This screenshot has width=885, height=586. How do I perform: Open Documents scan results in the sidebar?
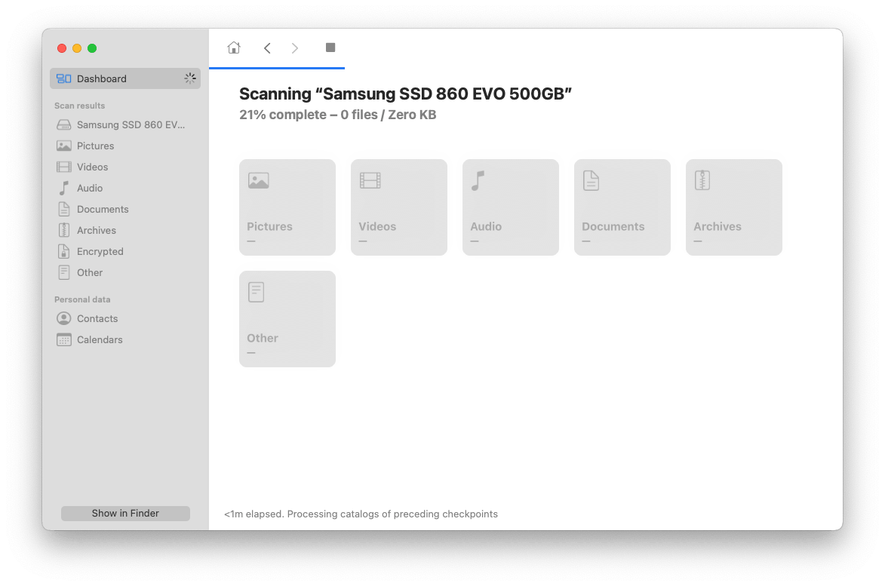point(125,209)
